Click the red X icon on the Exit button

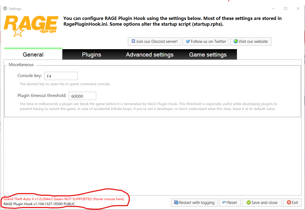289,202
